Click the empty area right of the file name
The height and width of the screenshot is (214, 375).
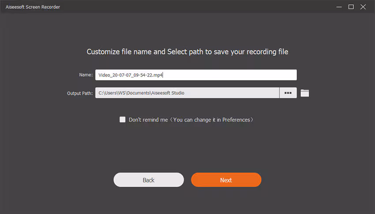pyautogui.click(x=229, y=75)
